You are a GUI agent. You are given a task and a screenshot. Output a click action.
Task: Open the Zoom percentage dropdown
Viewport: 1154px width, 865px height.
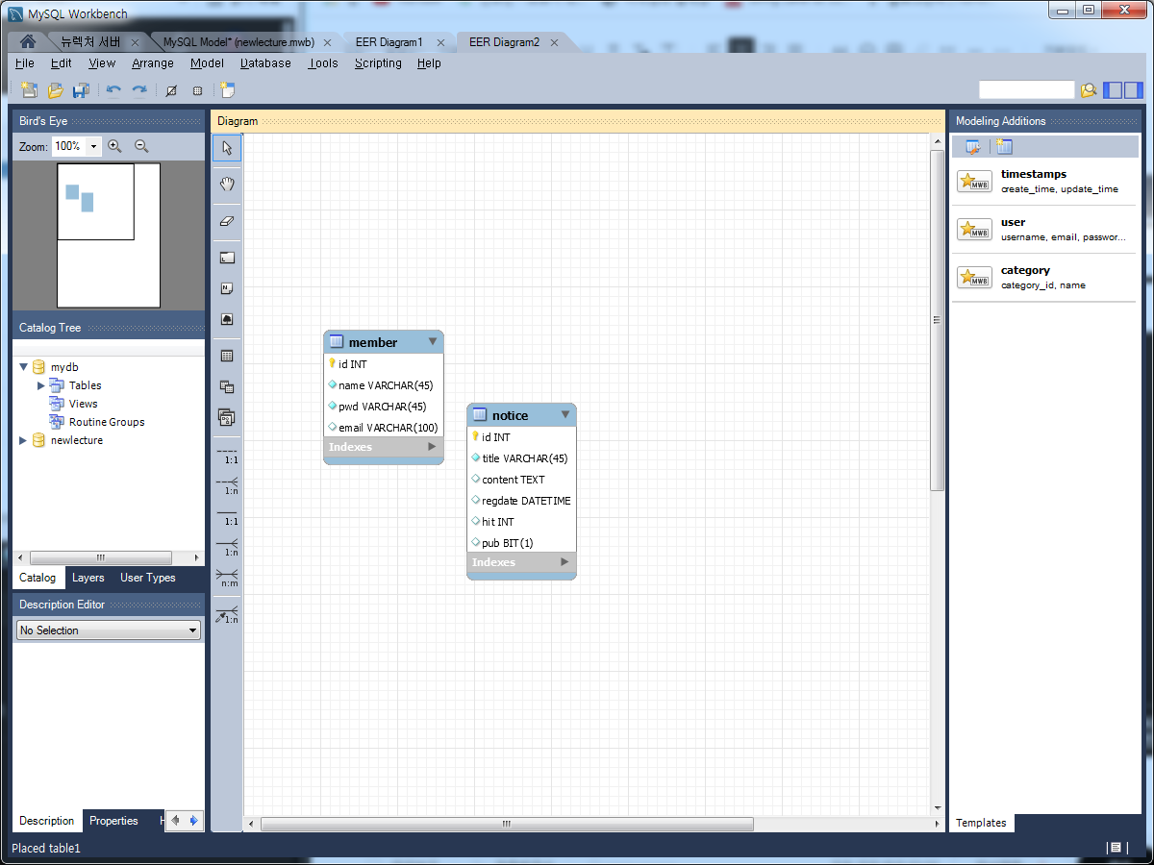(x=93, y=147)
